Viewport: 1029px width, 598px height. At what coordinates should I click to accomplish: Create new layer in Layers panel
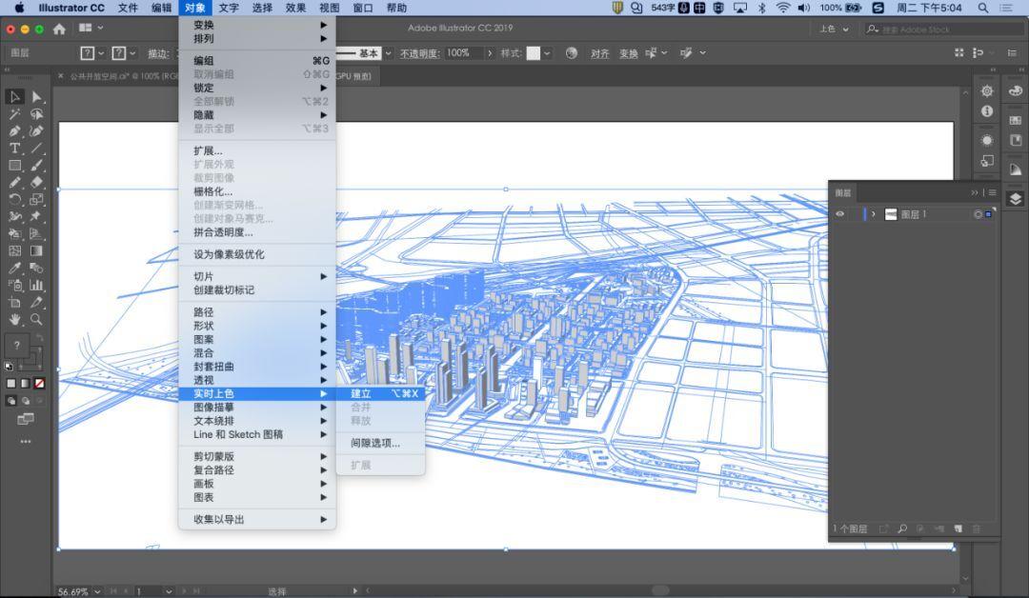coord(958,528)
